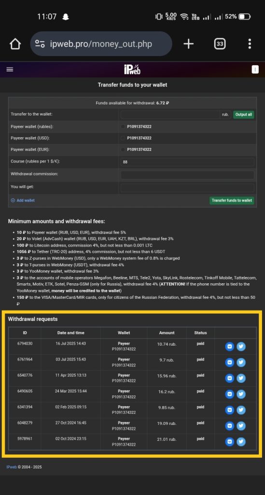Screen dimensions: 265x495
Task: Share request 6490605 via VK icon
Action: (x=230, y=394)
